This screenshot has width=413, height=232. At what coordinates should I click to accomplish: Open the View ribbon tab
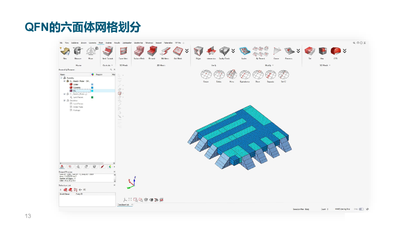click(67, 43)
